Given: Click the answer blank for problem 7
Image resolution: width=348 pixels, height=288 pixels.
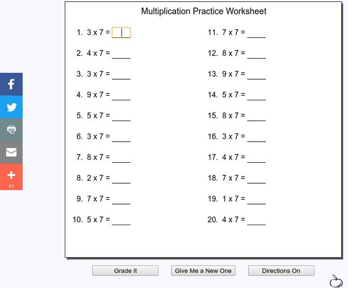Looking at the screenshot, I should click(x=121, y=157).
